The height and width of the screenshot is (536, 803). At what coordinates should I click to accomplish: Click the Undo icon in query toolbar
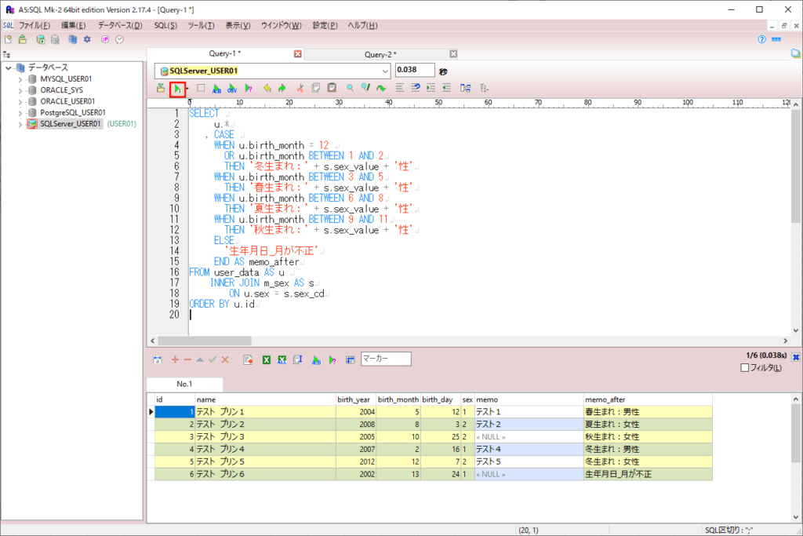tap(268, 88)
